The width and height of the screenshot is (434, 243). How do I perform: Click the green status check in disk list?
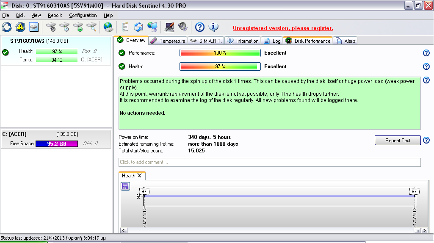point(5,52)
